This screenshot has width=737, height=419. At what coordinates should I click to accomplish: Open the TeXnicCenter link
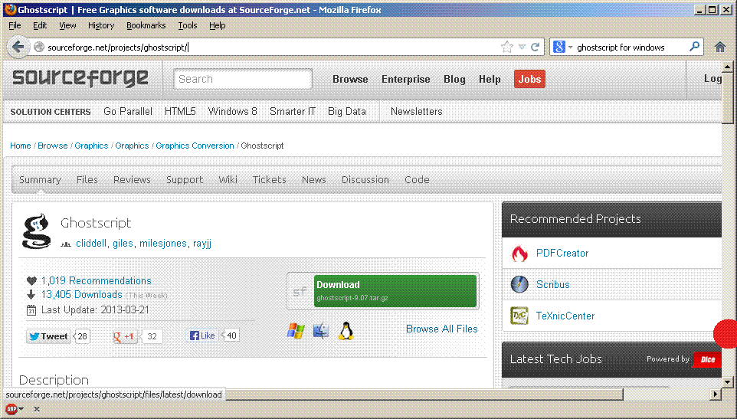pyautogui.click(x=565, y=316)
